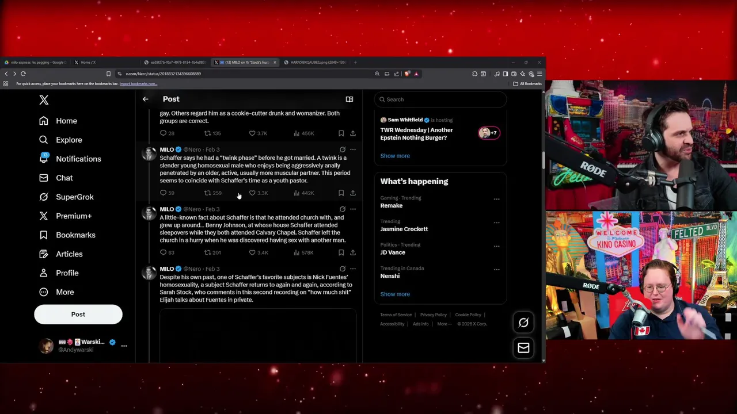The image size is (737, 414).
Task: Open Grok explain icon on twink phase tweet
Action: pyautogui.click(x=342, y=149)
